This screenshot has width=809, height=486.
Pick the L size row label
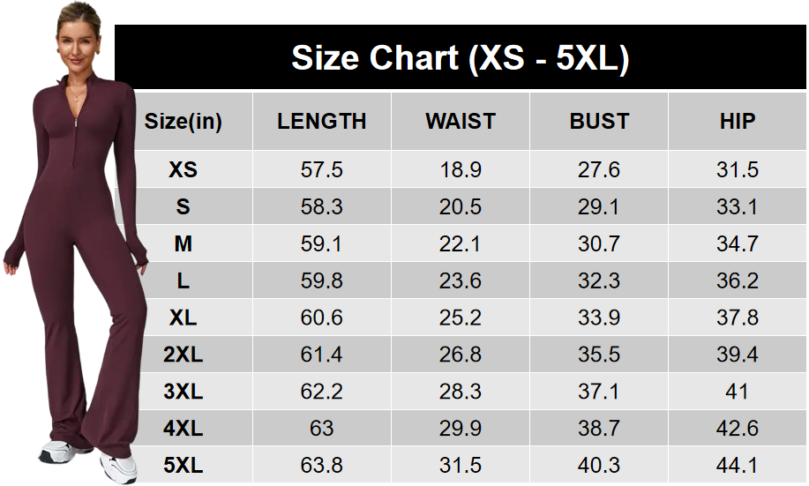click(184, 281)
